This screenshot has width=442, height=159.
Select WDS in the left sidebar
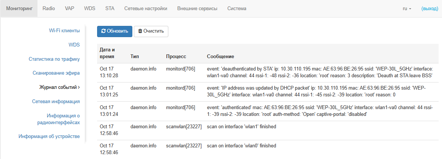[74, 45]
